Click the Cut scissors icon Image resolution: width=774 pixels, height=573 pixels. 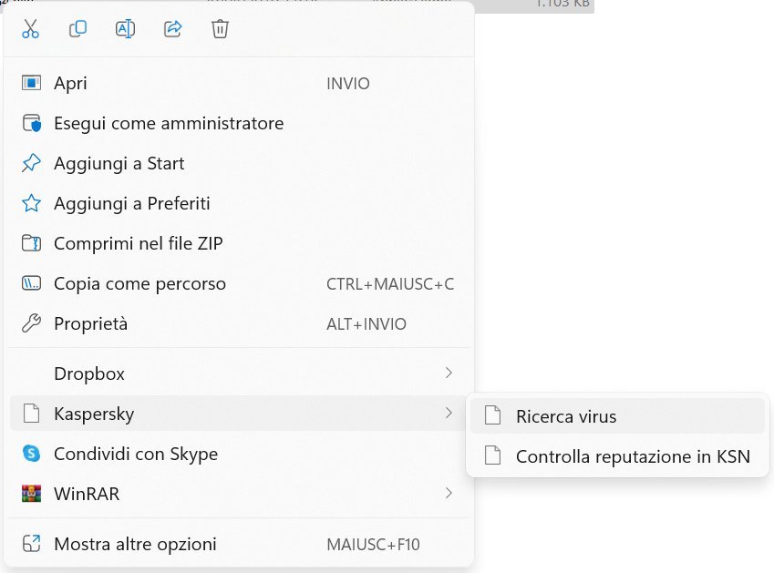pyautogui.click(x=31, y=29)
